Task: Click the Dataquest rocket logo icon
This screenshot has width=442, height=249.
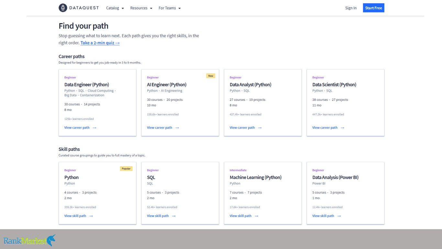Action: (x=63, y=8)
